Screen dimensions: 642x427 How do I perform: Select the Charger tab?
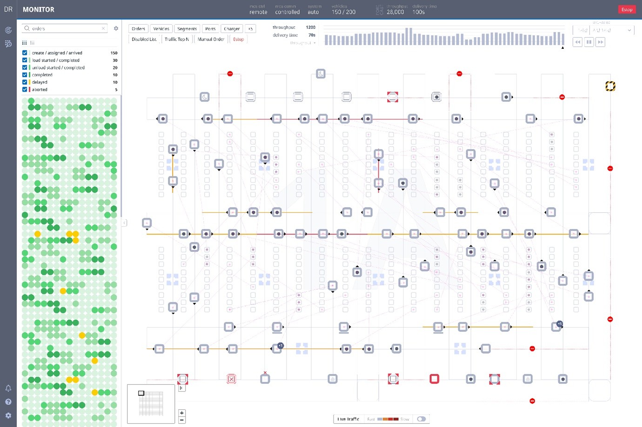click(x=232, y=29)
